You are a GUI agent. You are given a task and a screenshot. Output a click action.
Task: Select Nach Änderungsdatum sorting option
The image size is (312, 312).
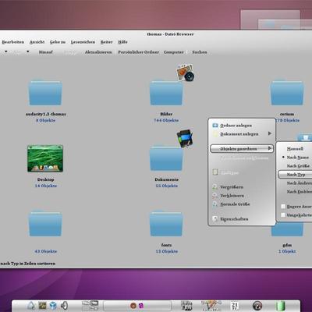pyautogui.click(x=295, y=183)
